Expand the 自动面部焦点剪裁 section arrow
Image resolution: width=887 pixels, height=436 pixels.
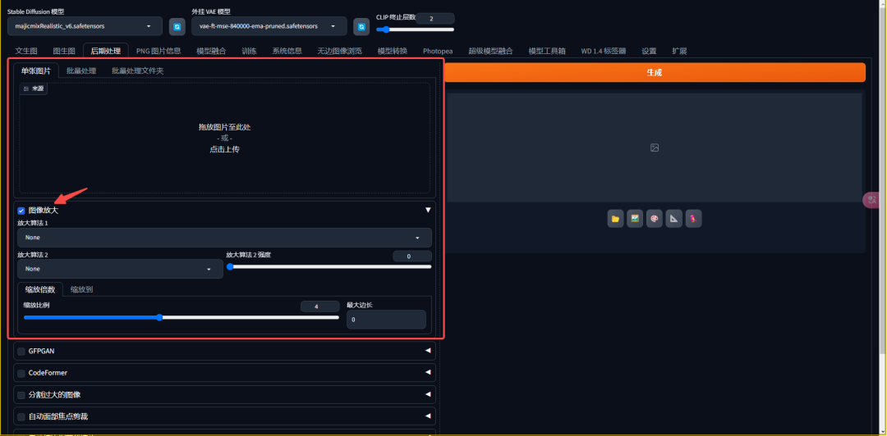(x=428, y=416)
